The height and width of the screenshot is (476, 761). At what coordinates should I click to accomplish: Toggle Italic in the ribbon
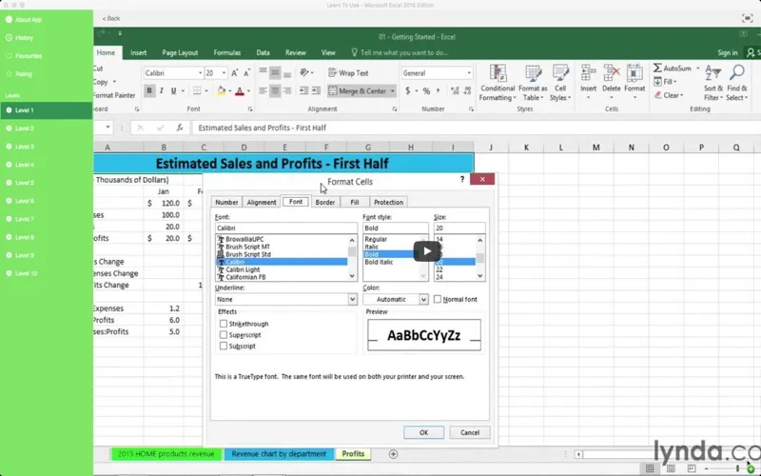click(161, 90)
